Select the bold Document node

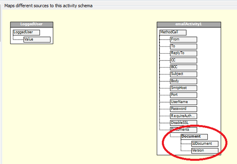(194, 137)
